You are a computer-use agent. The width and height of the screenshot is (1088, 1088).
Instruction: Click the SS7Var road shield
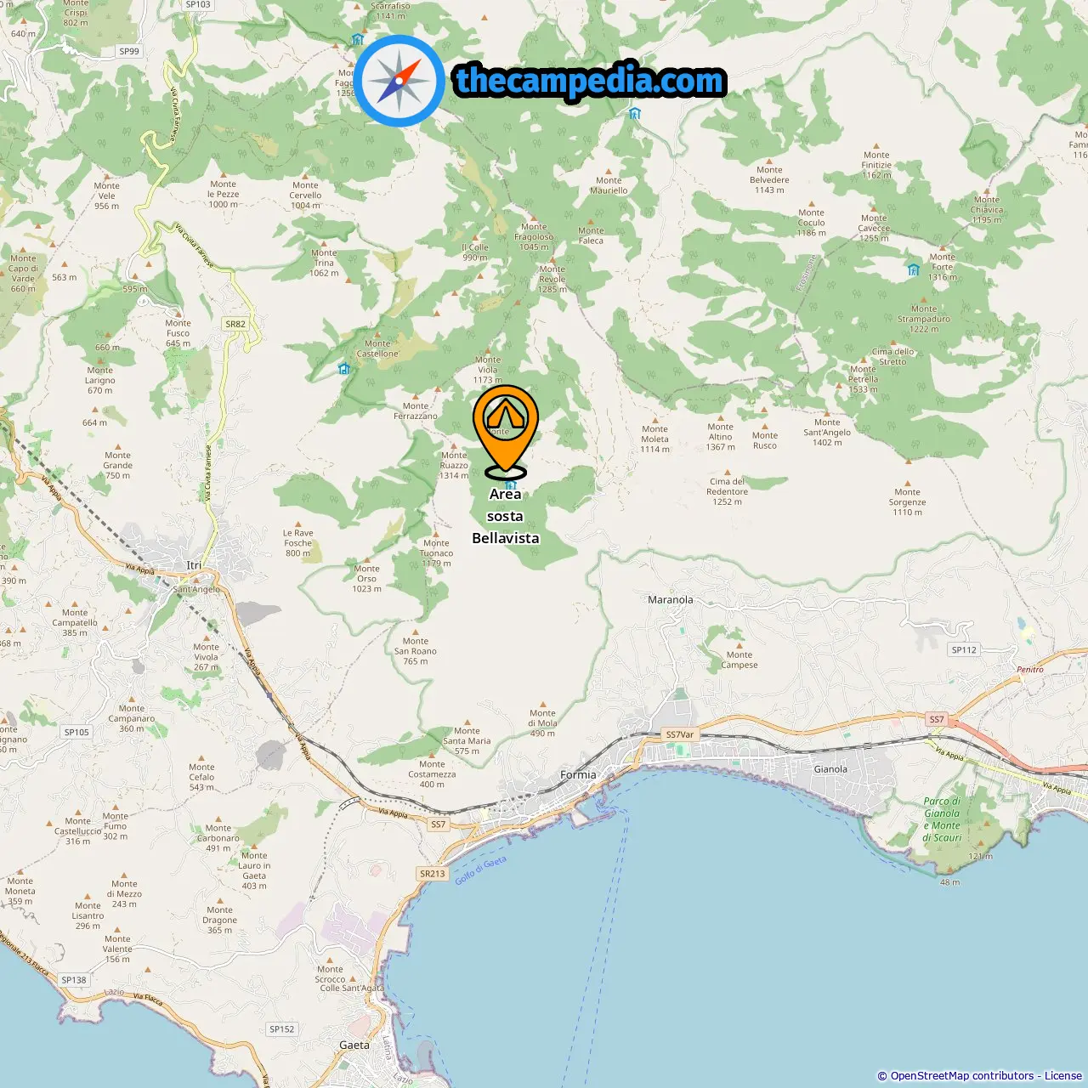pos(680,734)
